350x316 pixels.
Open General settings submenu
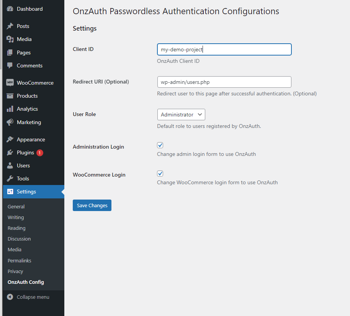(x=16, y=206)
